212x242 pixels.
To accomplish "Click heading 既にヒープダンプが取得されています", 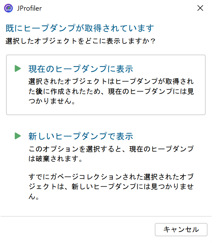I will pyautogui.click(x=80, y=28).
